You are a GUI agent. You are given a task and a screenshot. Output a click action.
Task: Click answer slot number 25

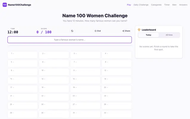click(x=23, y=106)
